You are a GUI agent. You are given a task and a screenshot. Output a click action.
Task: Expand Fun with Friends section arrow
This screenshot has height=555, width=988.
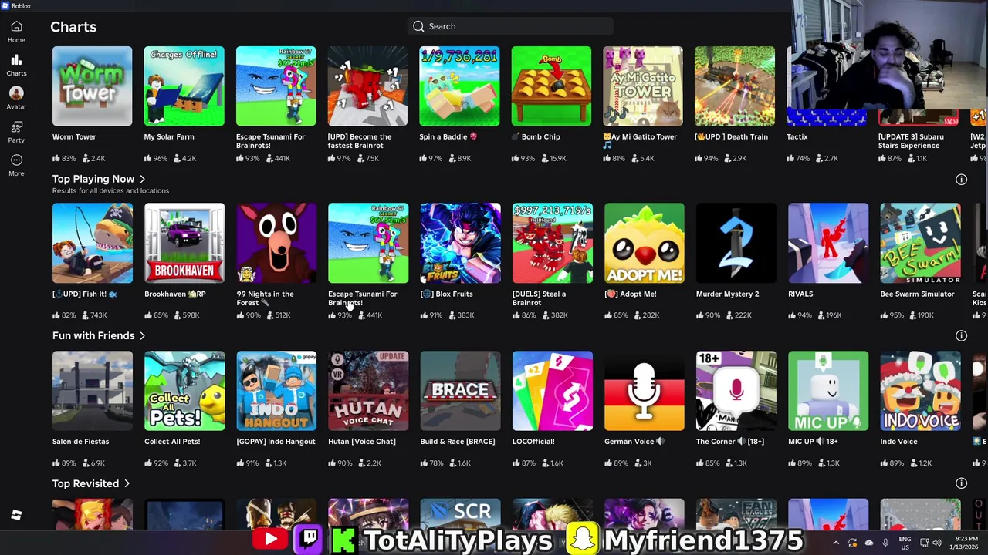tap(142, 335)
